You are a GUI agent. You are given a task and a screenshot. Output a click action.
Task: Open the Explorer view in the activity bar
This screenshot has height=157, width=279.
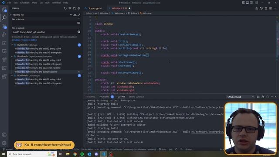coord(4,9)
